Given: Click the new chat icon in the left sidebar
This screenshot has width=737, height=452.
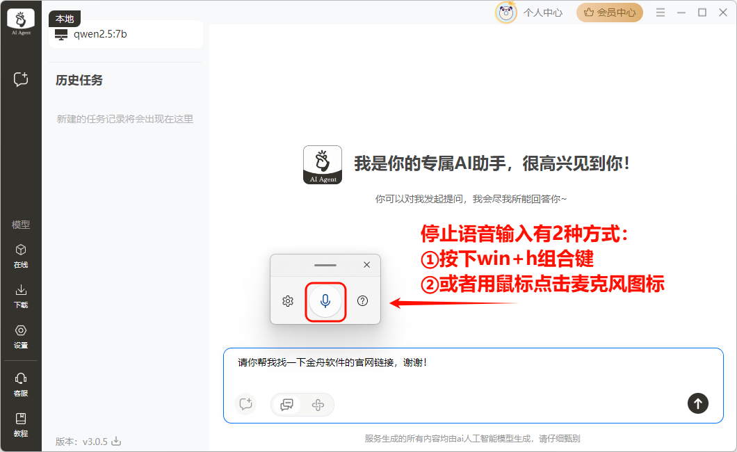Looking at the screenshot, I should click(x=21, y=79).
